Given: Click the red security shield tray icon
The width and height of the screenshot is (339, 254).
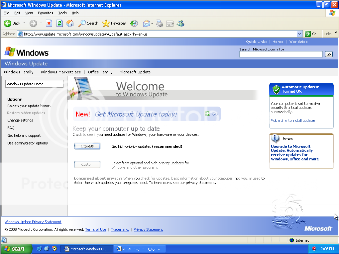Looking at the screenshot, I should [314, 249].
